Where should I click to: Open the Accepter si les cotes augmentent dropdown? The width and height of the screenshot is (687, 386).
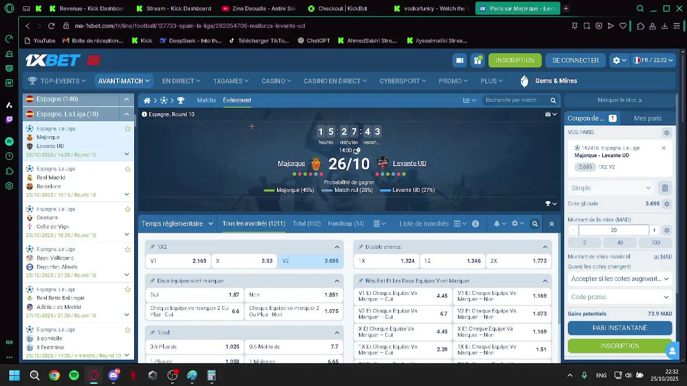coord(620,279)
